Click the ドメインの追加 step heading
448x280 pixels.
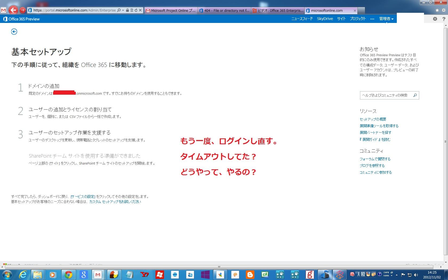coord(44,86)
